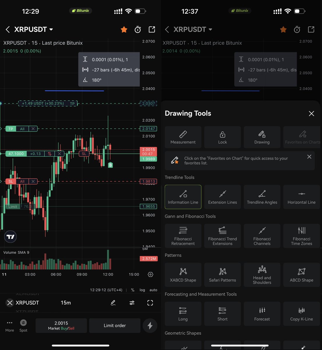This screenshot has width=322, height=350.
Task: Toggle the Lock drawings option
Action: point(223,137)
